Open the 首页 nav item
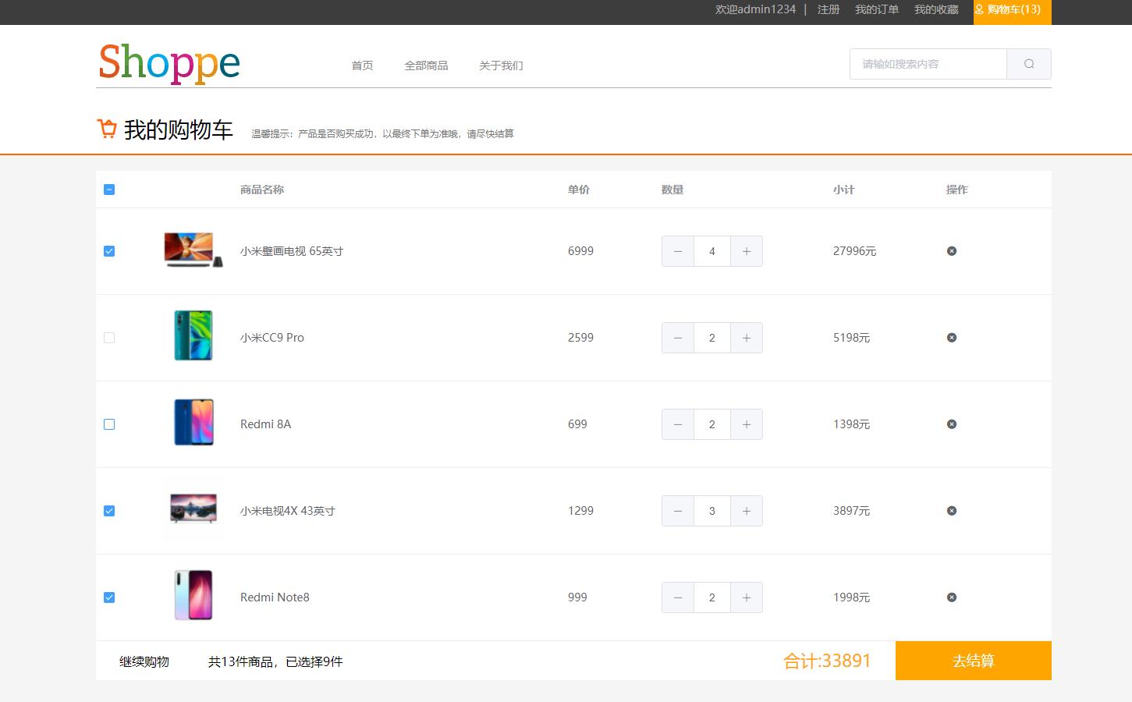The height and width of the screenshot is (702, 1132). pos(362,66)
